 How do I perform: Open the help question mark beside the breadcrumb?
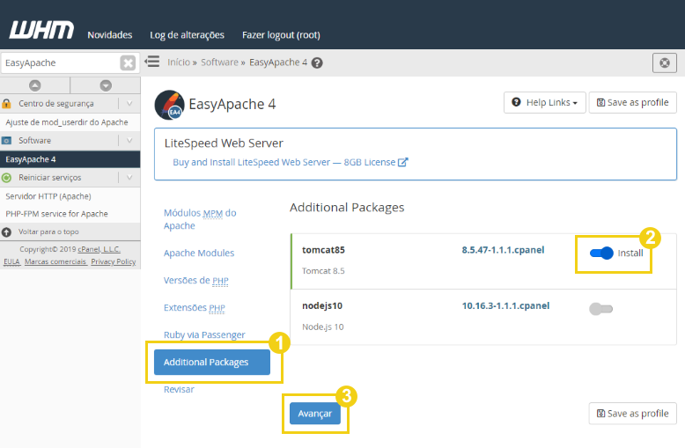coord(317,62)
